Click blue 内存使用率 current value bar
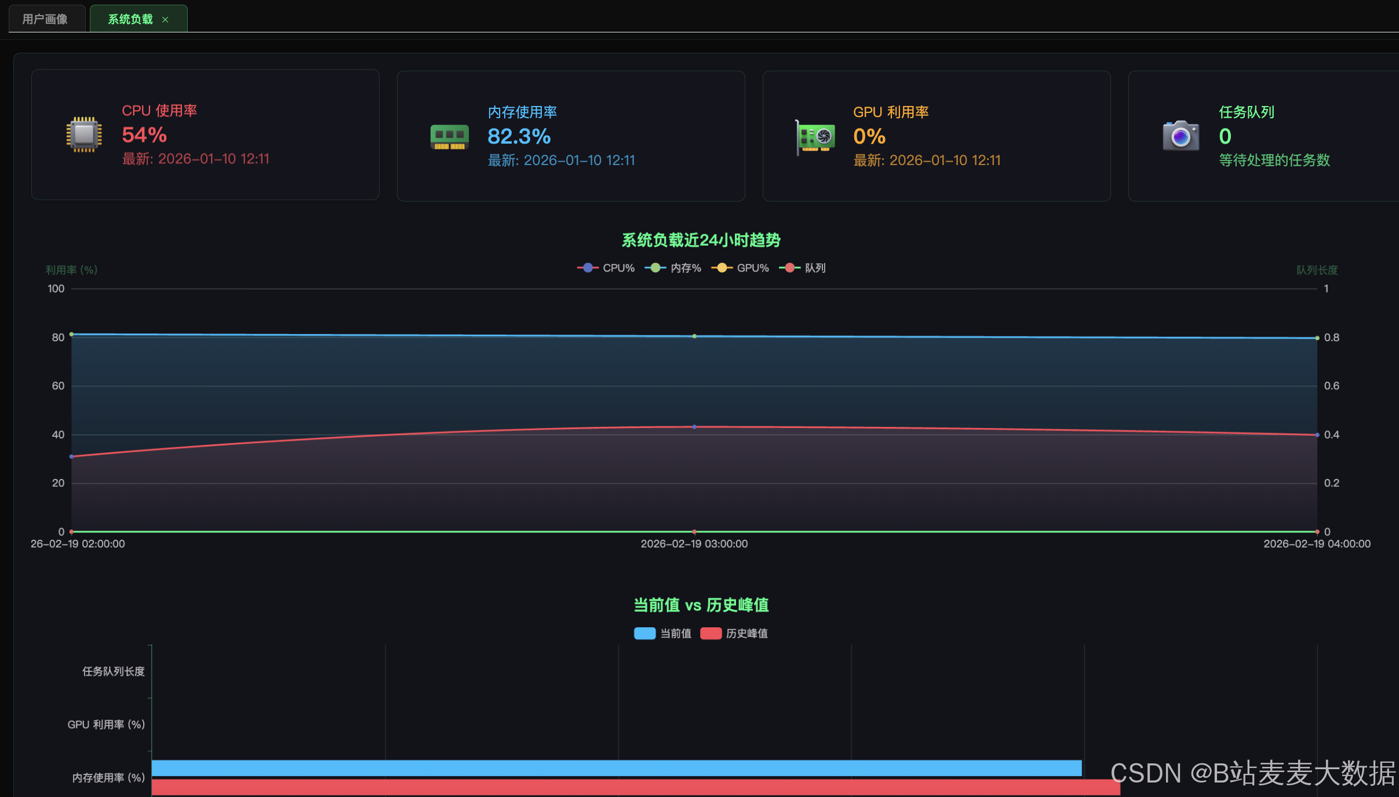This screenshot has width=1399, height=797. coord(616,768)
